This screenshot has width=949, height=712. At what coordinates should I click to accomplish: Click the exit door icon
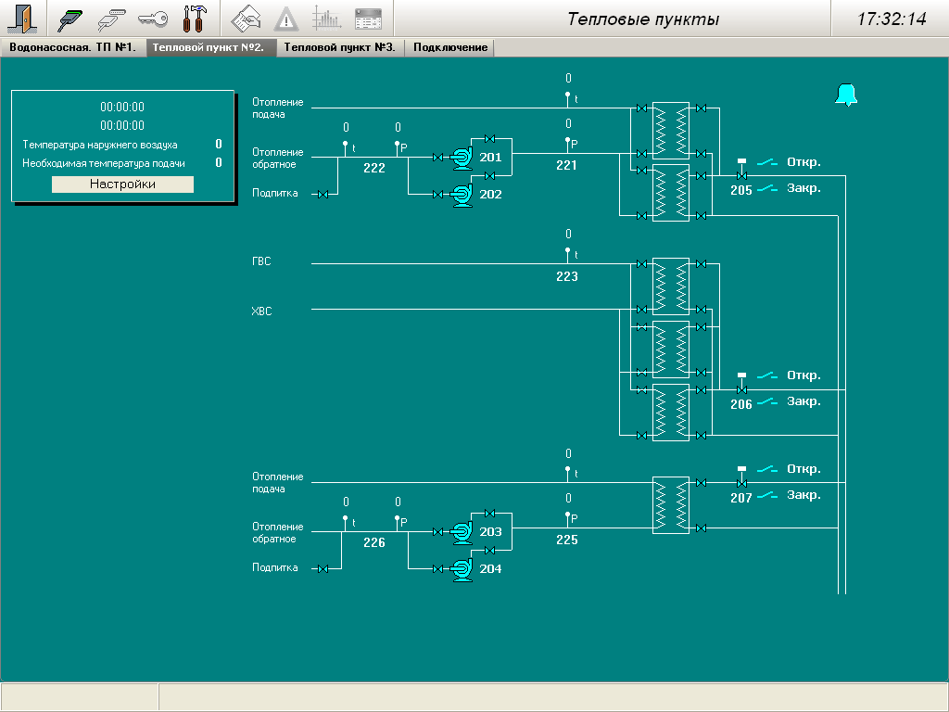pos(20,19)
